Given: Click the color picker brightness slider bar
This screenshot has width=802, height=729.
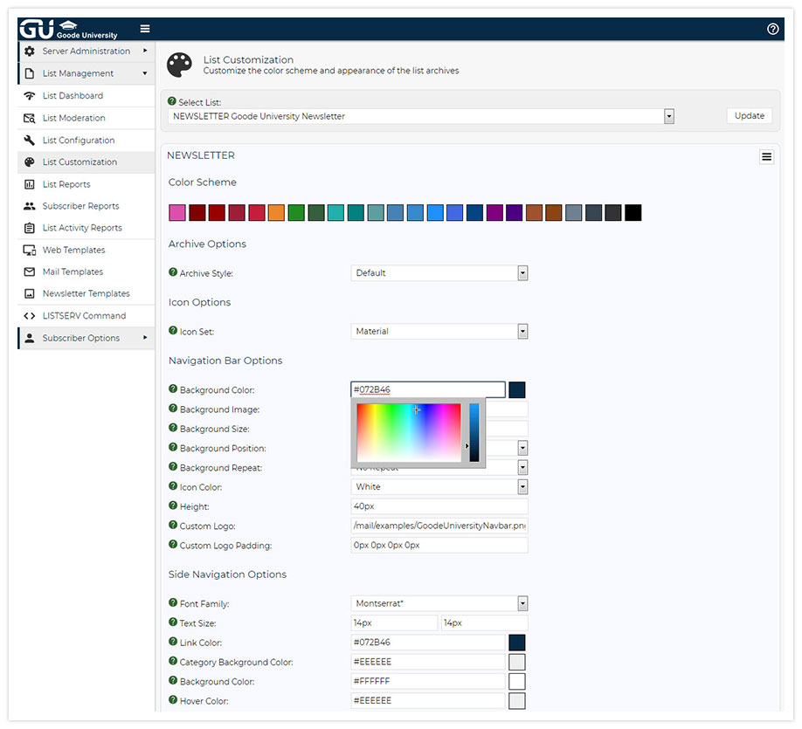Looking at the screenshot, I should point(474,432).
